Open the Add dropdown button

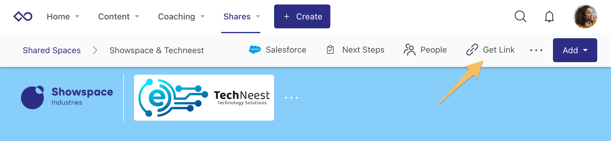(575, 50)
